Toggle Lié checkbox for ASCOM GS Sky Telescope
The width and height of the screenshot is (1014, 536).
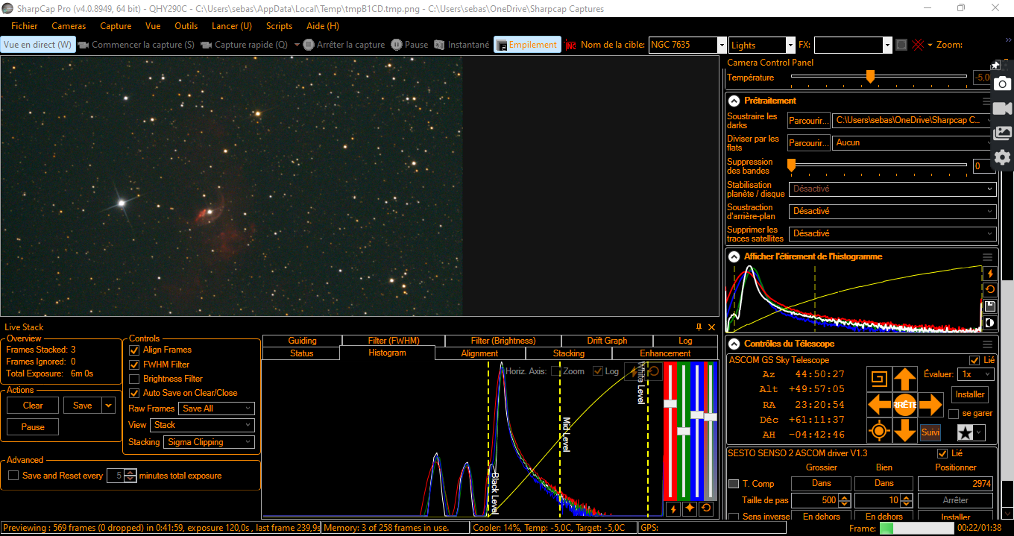[974, 360]
